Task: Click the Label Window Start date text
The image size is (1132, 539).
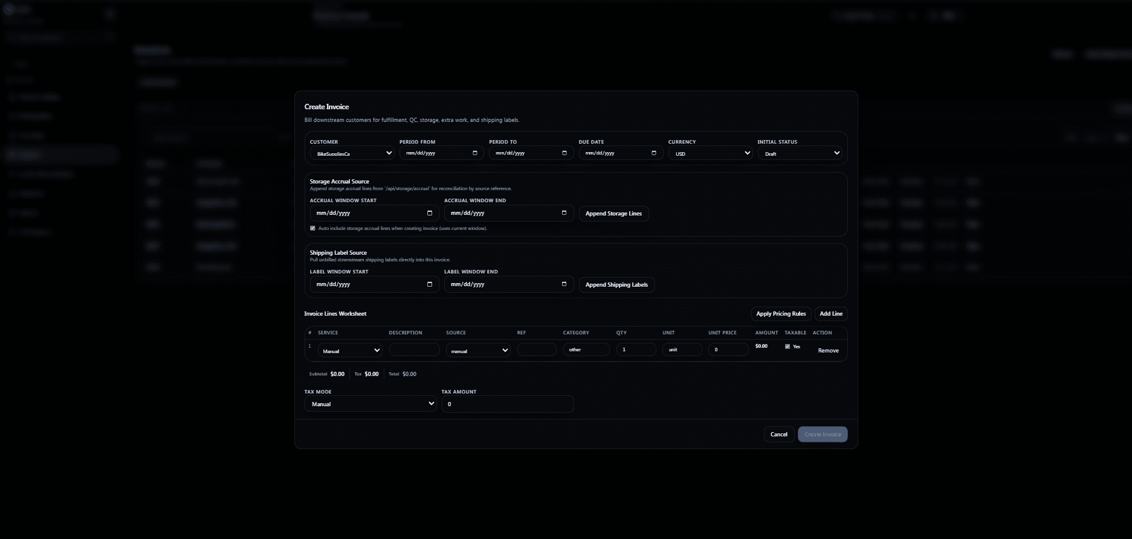Action: 333,284
